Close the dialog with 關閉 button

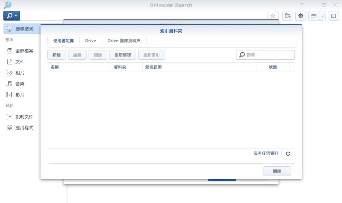tap(277, 171)
